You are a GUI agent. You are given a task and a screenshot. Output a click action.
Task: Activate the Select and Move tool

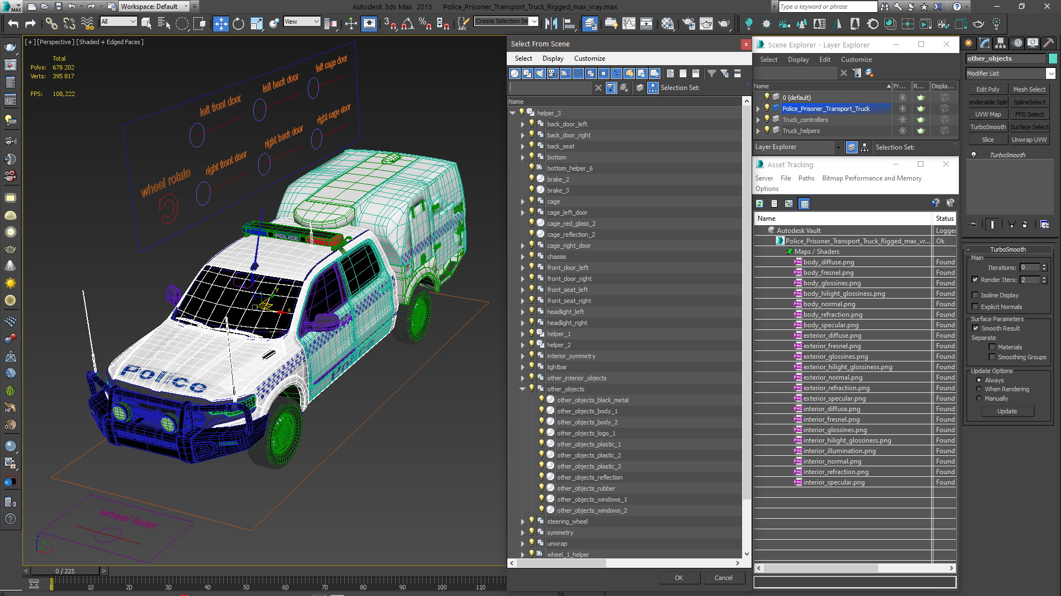220,23
